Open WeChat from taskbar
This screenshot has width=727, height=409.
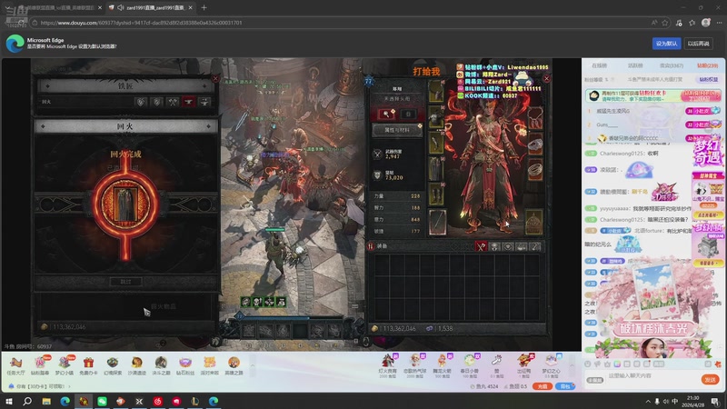click(x=102, y=401)
